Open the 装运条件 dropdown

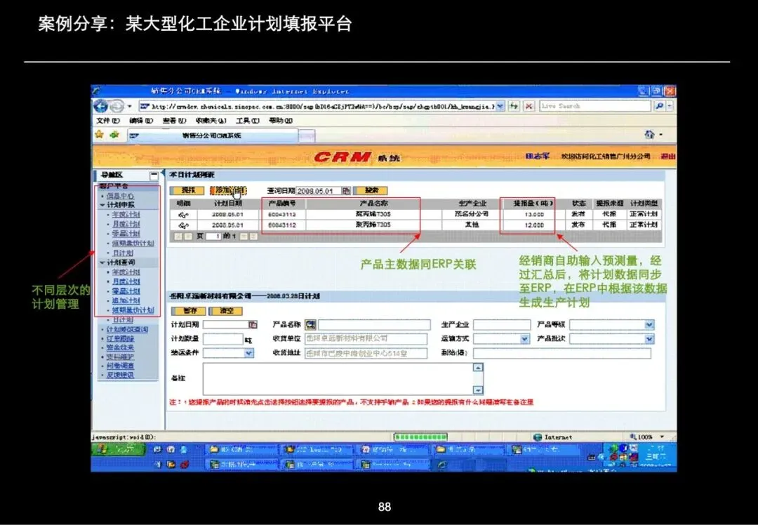248,353
